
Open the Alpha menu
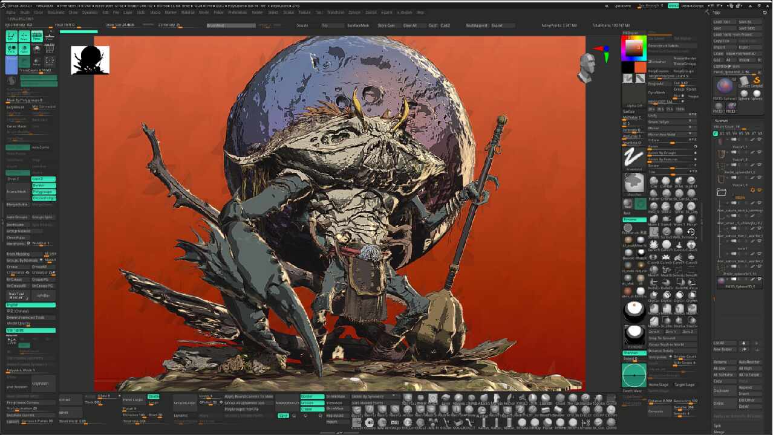tap(10, 12)
